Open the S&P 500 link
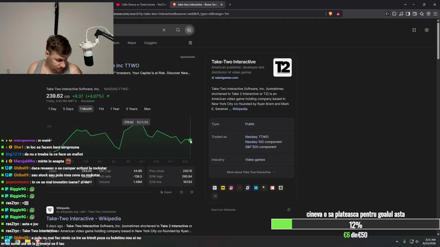The image size is (440, 247). click(x=252, y=147)
